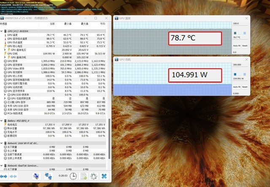Close the GPU 功耗 graph window
This screenshot has height=187, width=270.
[x=246, y=59]
